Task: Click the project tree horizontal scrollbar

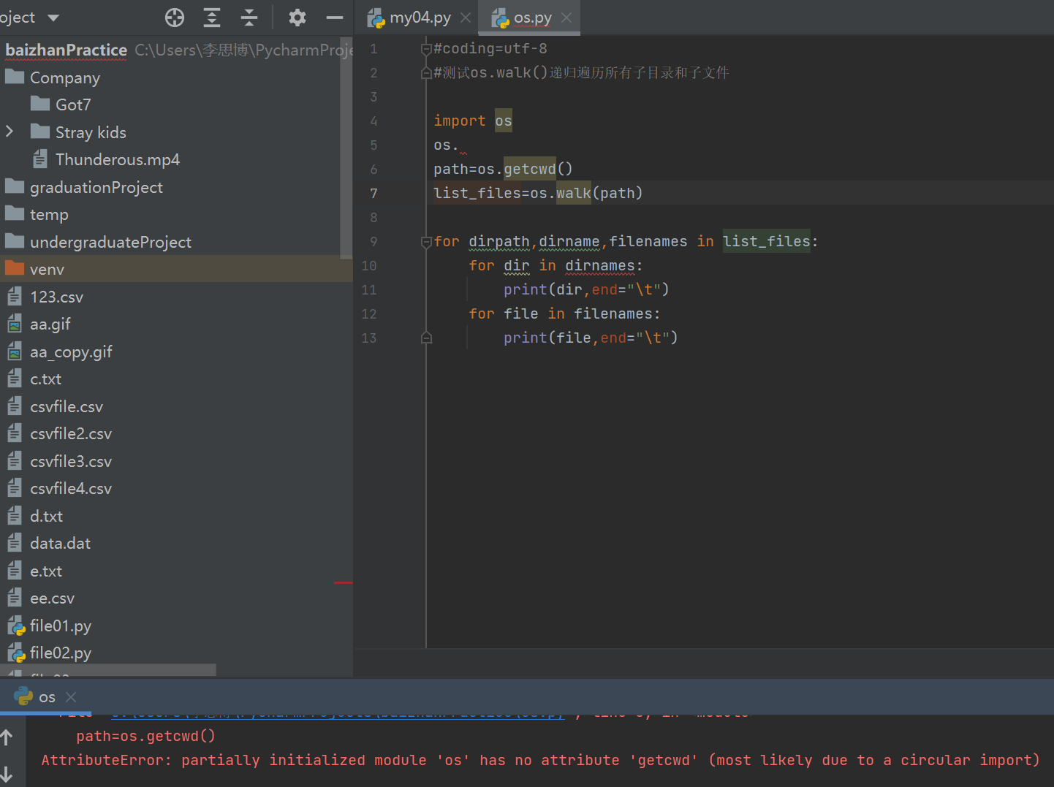Action: [x=108, y=670]
